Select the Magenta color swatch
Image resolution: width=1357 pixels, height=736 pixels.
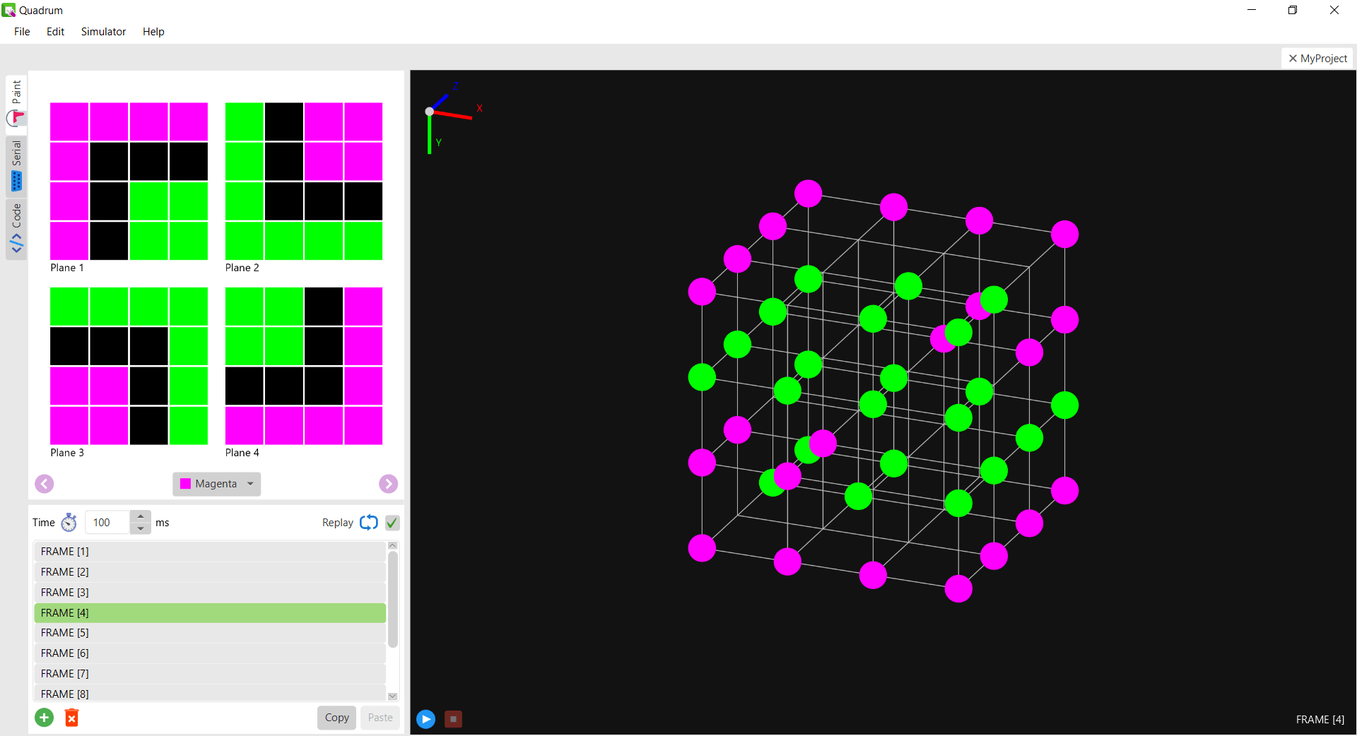coord(187,484)
